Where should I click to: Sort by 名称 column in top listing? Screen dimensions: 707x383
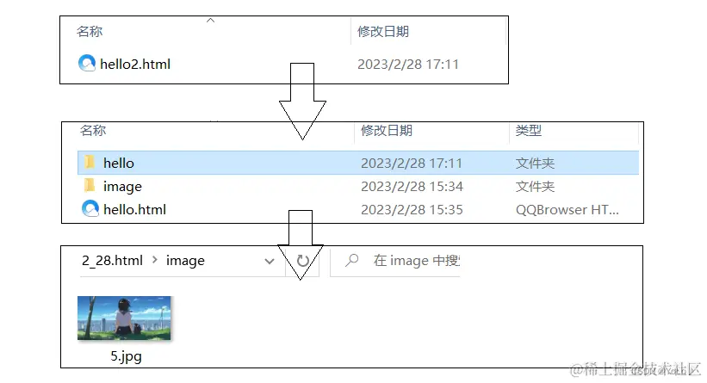click(x=90, y=32)
